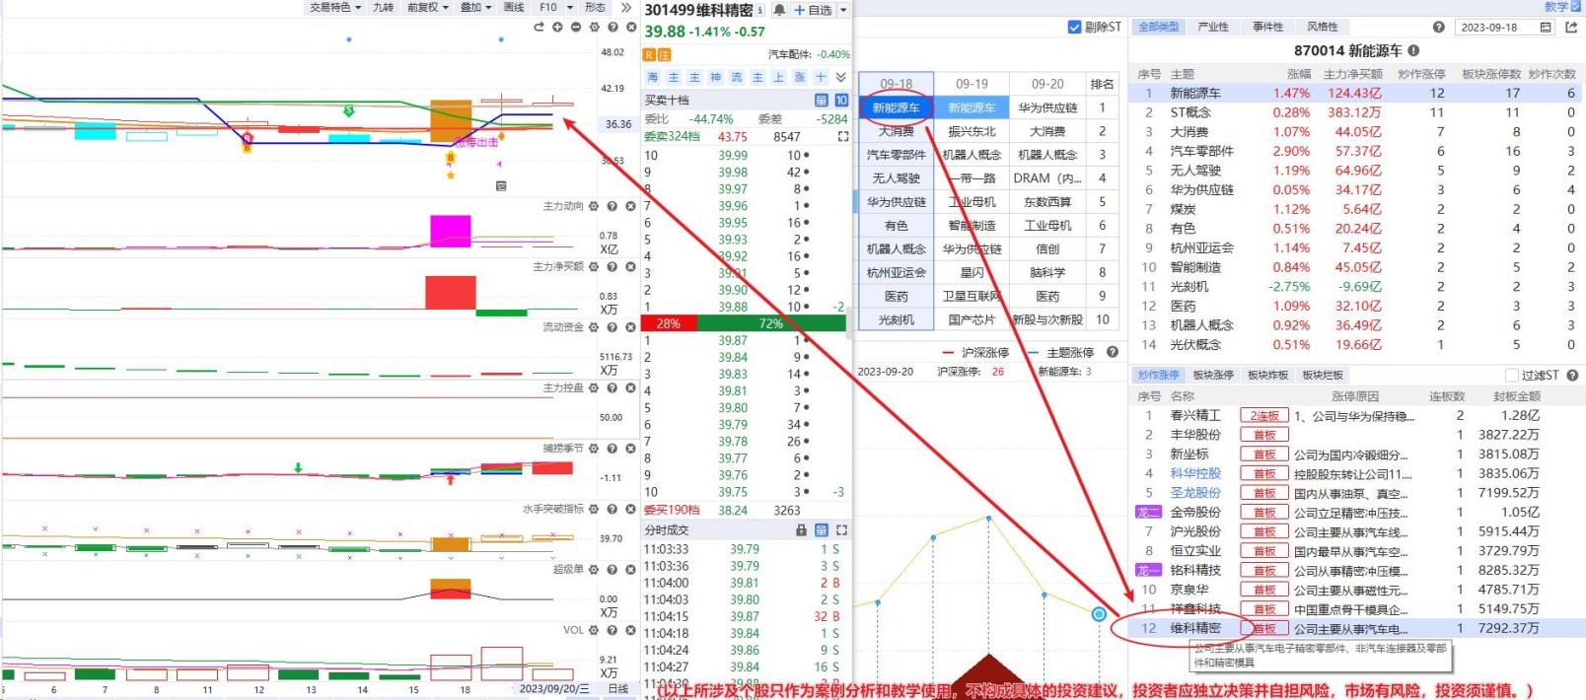The width and height of the screenshot is (1586, 700).
Task: Close the 主力控盘 indicator panel
Action: tap(631, 388)
